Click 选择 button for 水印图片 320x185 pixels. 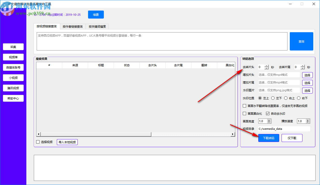coord(307,91)
